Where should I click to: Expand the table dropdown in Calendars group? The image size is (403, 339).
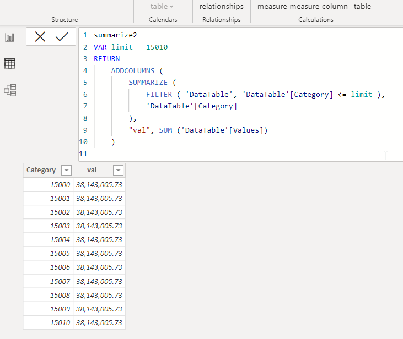click(x=162, y=6)
